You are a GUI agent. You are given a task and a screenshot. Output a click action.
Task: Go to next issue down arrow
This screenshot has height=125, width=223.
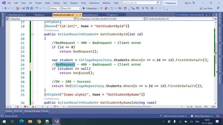pyautogui.click(x=47, y=107)
